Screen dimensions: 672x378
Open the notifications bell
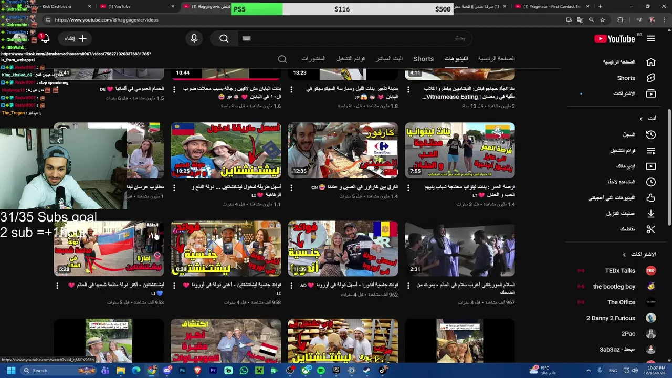tap(45, 38)
